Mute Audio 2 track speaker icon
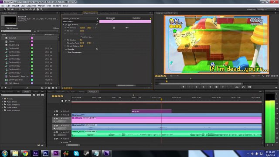The height and width of the screenshot is (157, 279). [54, 132]
